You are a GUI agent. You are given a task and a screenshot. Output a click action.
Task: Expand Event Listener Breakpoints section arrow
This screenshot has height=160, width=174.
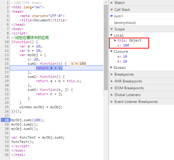[x=112, y=102]
